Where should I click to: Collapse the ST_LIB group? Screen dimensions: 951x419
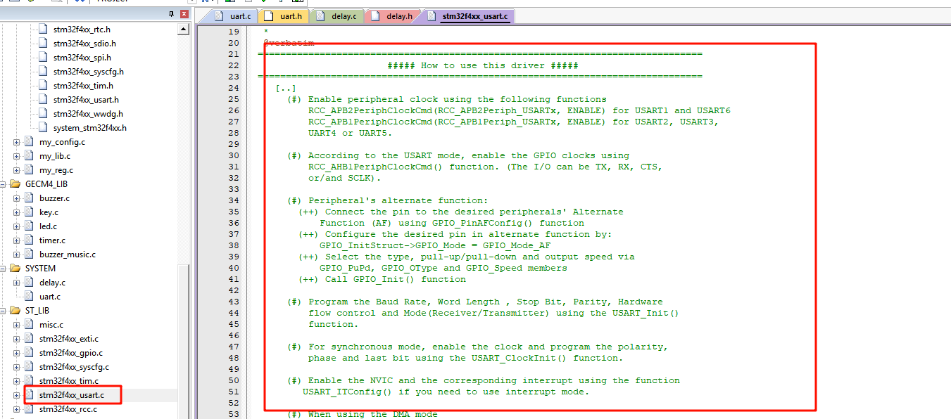pyautogui.click(x=3, y=311)
